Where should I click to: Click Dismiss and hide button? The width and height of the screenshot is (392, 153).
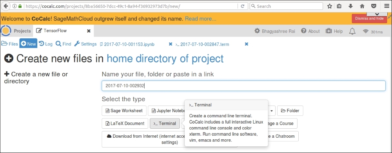tap(369, 18)
